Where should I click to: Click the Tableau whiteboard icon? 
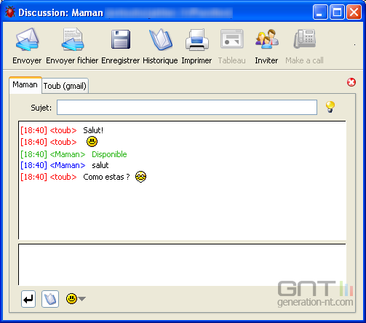[232, 39]
